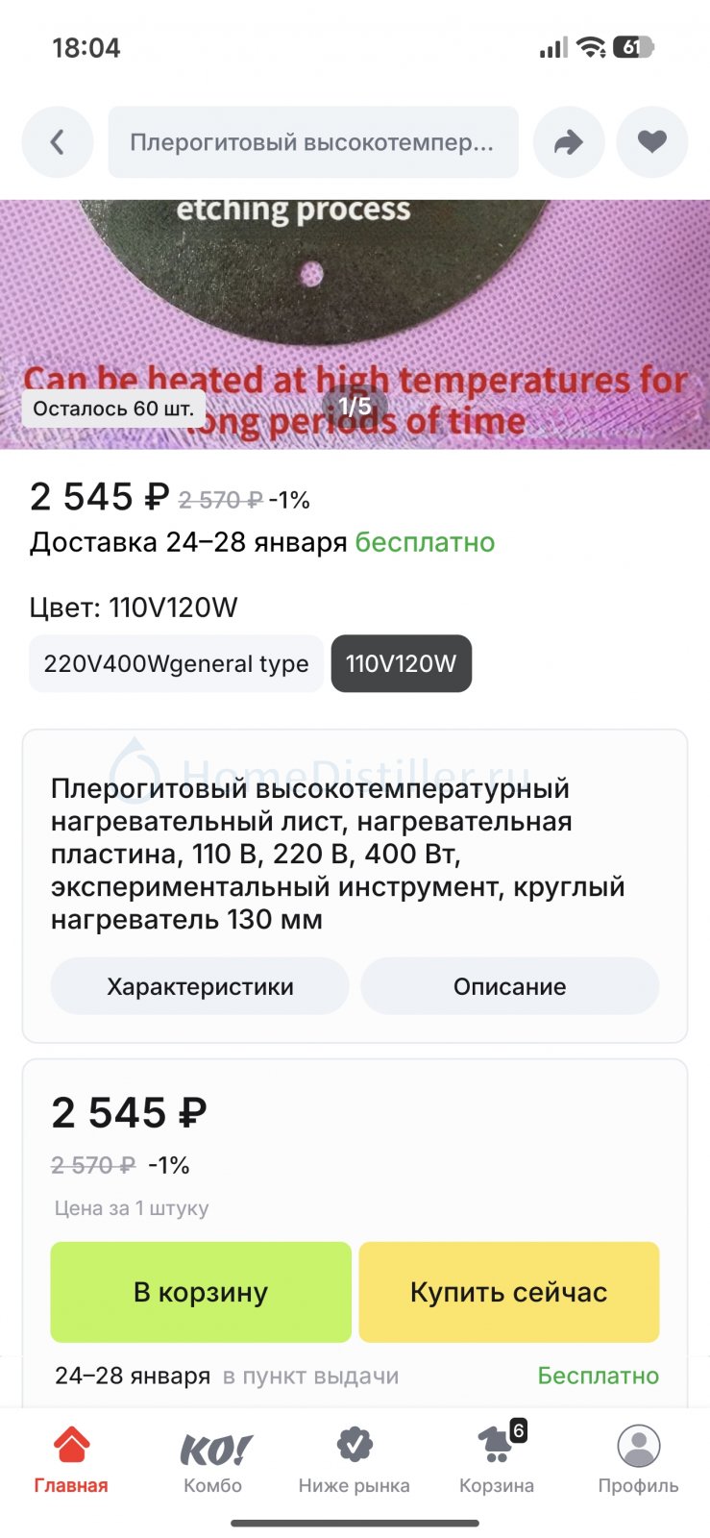710x1538 pixels.
Task: Switch to Характеристики tab
Action: click(x=200, y=986)
